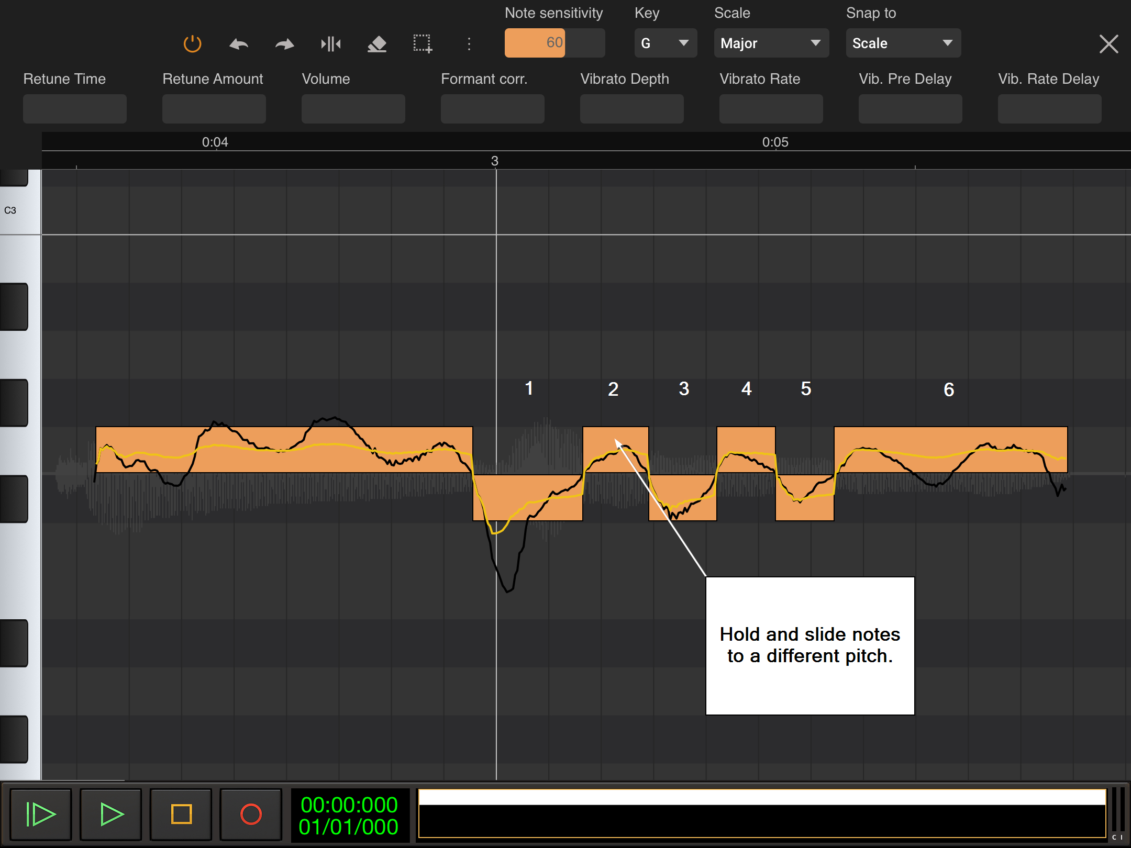This screenshot has width=1131, height=848.
Task: Close the pitch editor with X
Action: [x=1108, y=44]
